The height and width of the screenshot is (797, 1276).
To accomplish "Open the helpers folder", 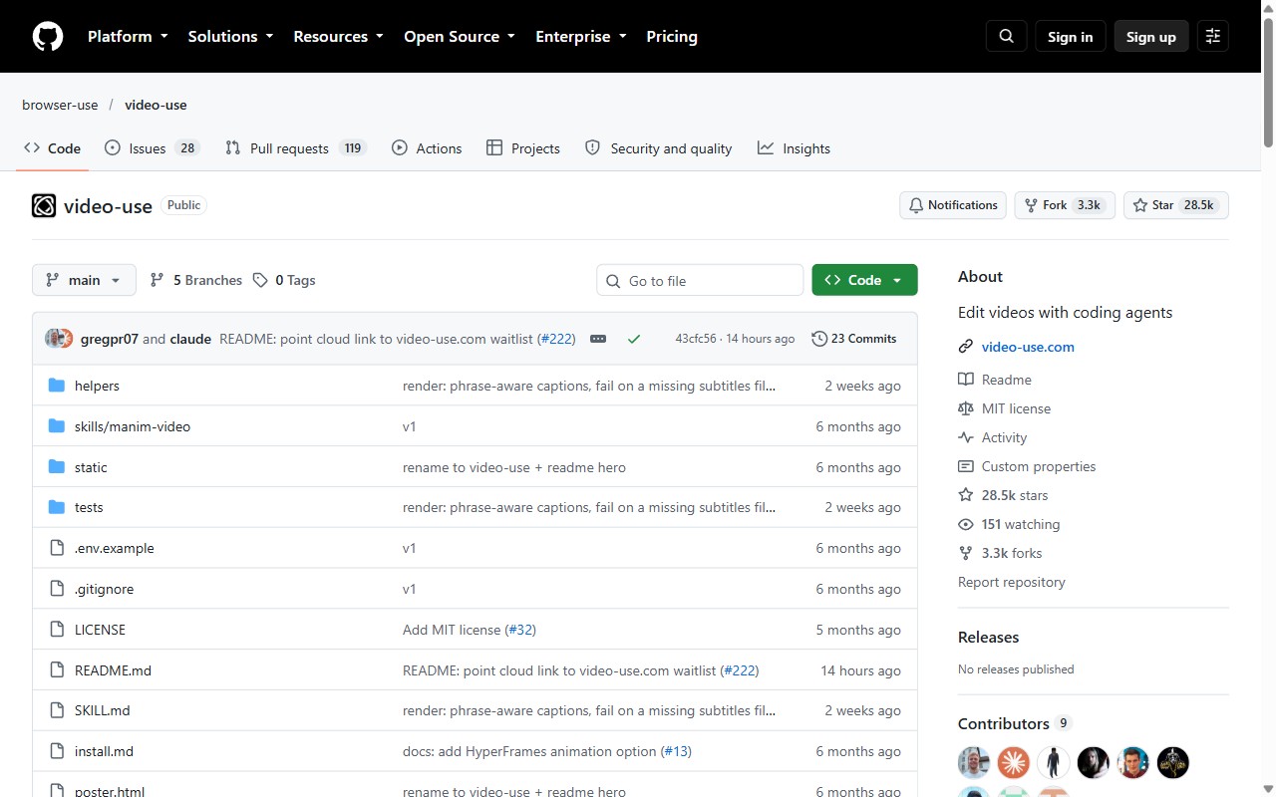I will (97, 386).
